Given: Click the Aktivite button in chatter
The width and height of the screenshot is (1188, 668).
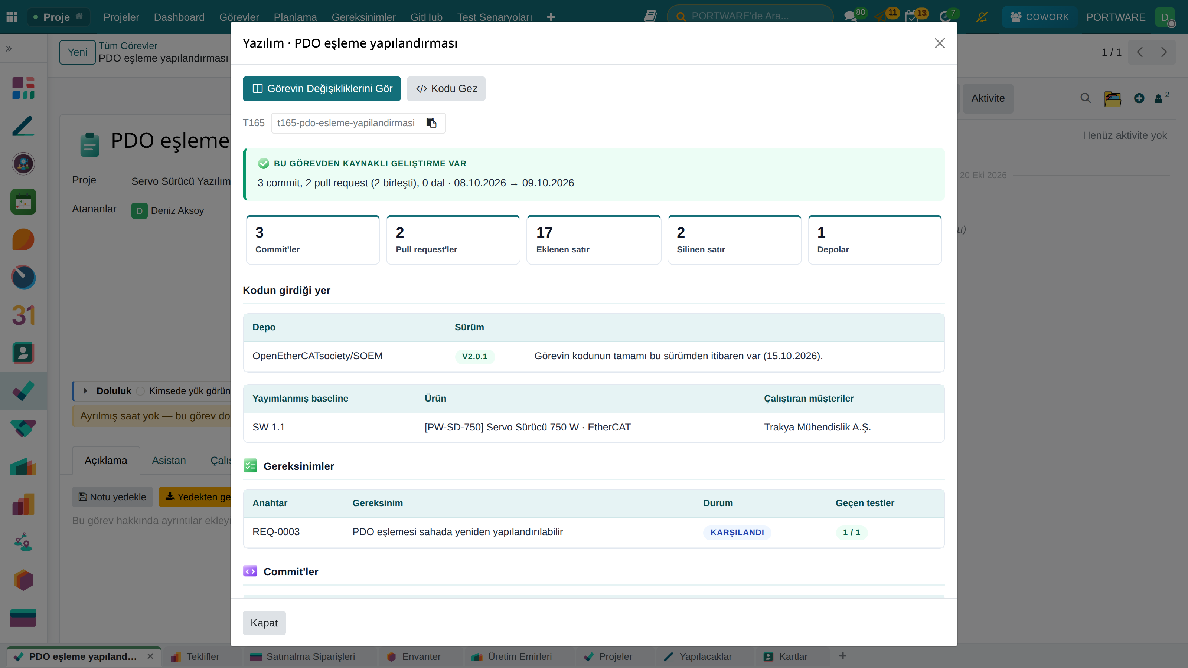Looking at the screenshot, I should pyautogui.click(x=988, y=98).
